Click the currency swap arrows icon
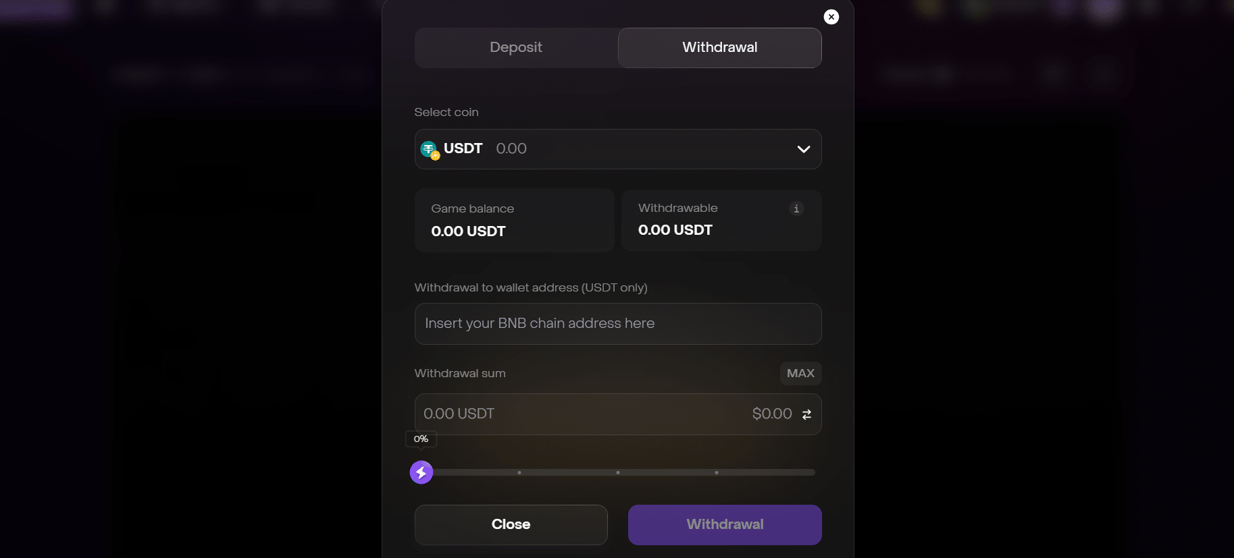Image resolution: width=1234 pixels, height=558 pixels. point(806,414)
